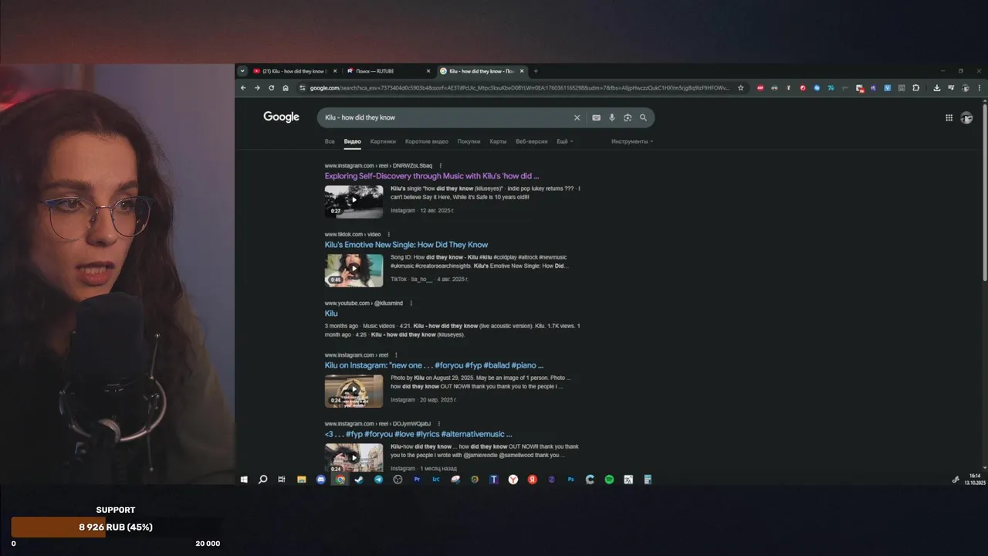This screenshot has width=988, height=556.
Task: Click the page vertical scrollbar
Action: point(984,193)
